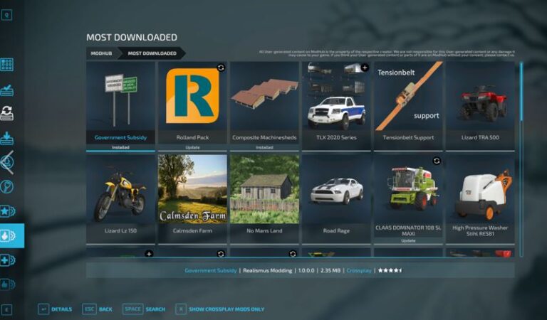547x320 pixels.
Task: Click the plus badge on TLX 2020 Series
Action: [365, 68]
